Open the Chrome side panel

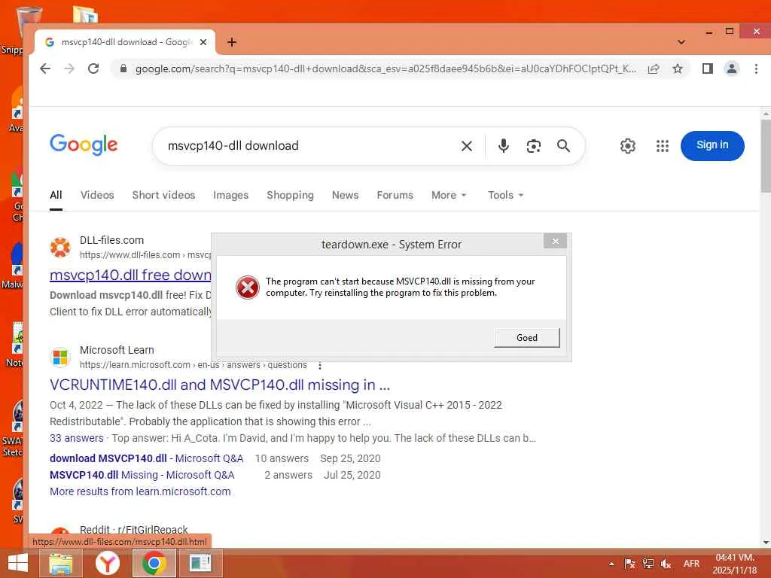click(708, 68)
